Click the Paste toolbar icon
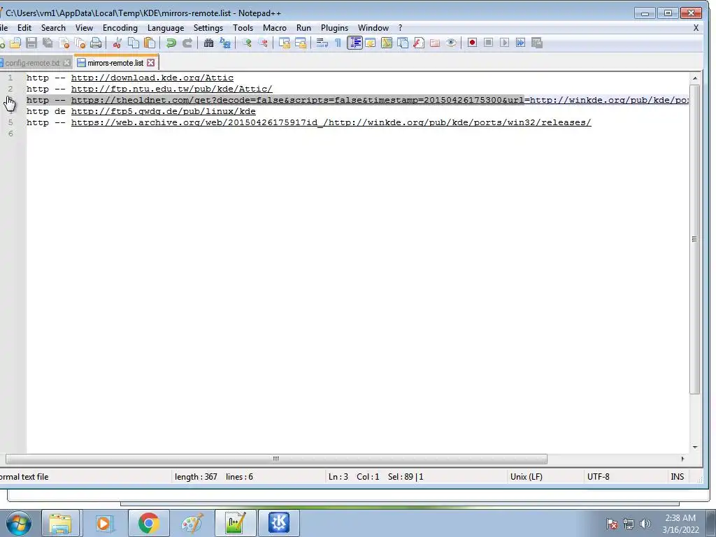Viewport: 716px width, 537px height. (x=150, y=43)
